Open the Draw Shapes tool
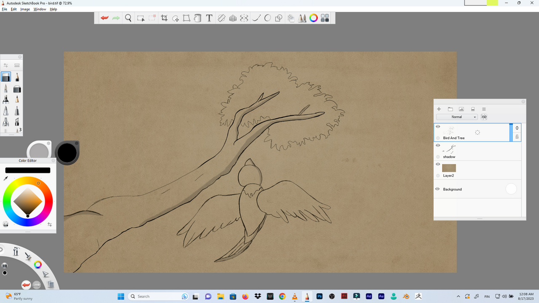Screen dimensions: 539x303 coord(279,18)
